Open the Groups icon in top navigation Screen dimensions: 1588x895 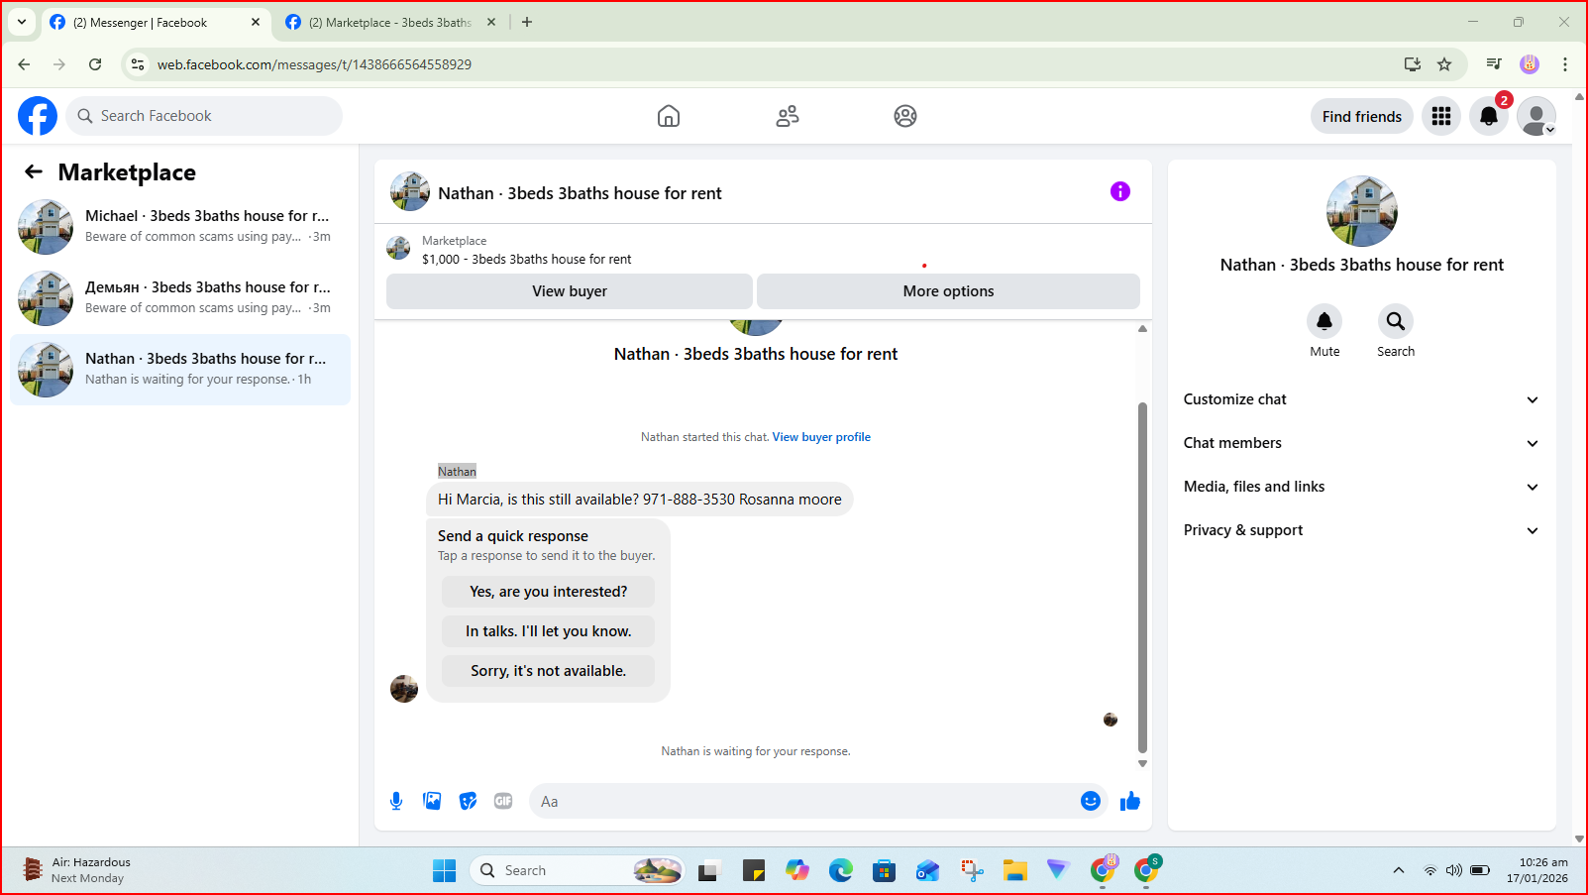point(905,116)
